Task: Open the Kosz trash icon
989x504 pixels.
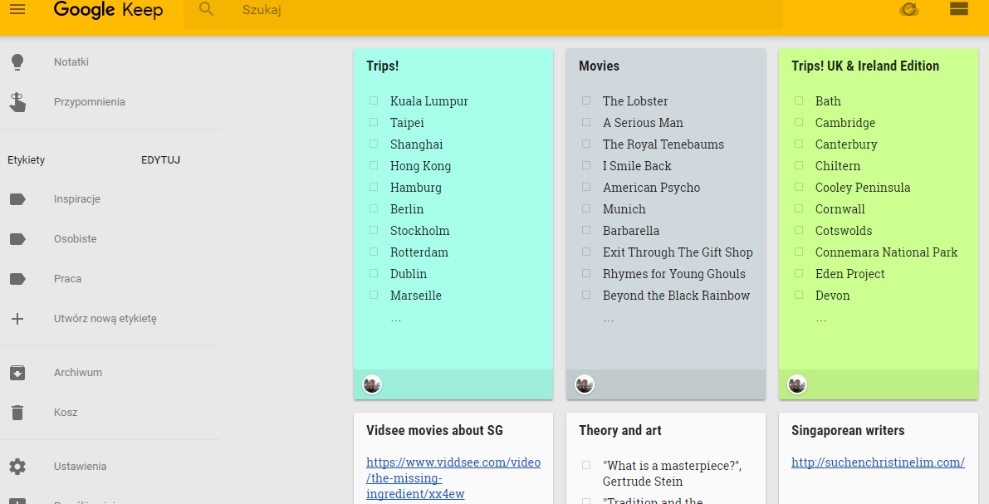Action: (x=17, y=413)
